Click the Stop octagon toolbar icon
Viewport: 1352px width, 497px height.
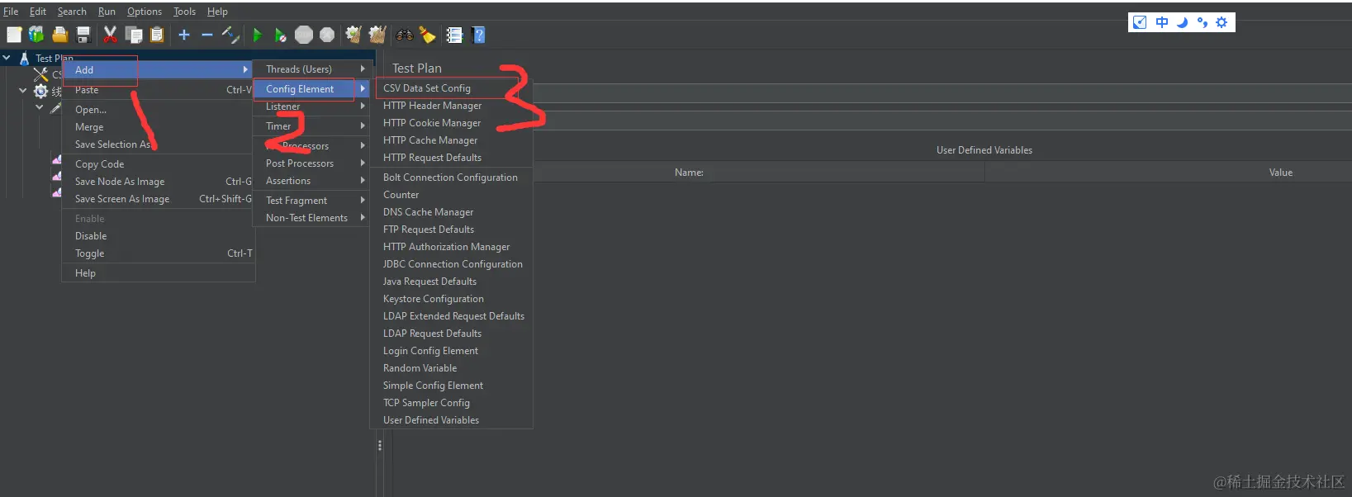(x=304, y=35)
